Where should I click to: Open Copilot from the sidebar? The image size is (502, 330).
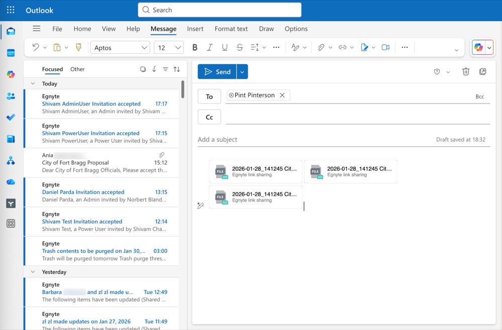[x=11, y=74]
